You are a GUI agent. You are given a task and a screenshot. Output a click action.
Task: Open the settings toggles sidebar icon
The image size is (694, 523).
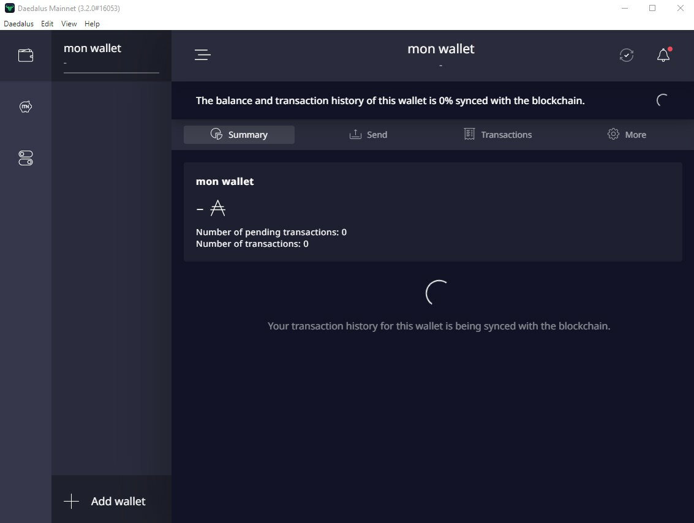26,159
